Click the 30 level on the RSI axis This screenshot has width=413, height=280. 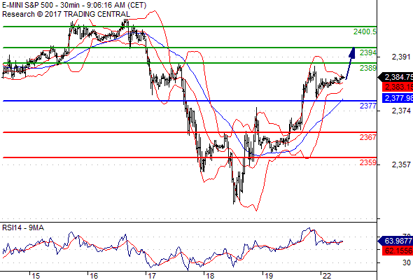tap(407, 262)
